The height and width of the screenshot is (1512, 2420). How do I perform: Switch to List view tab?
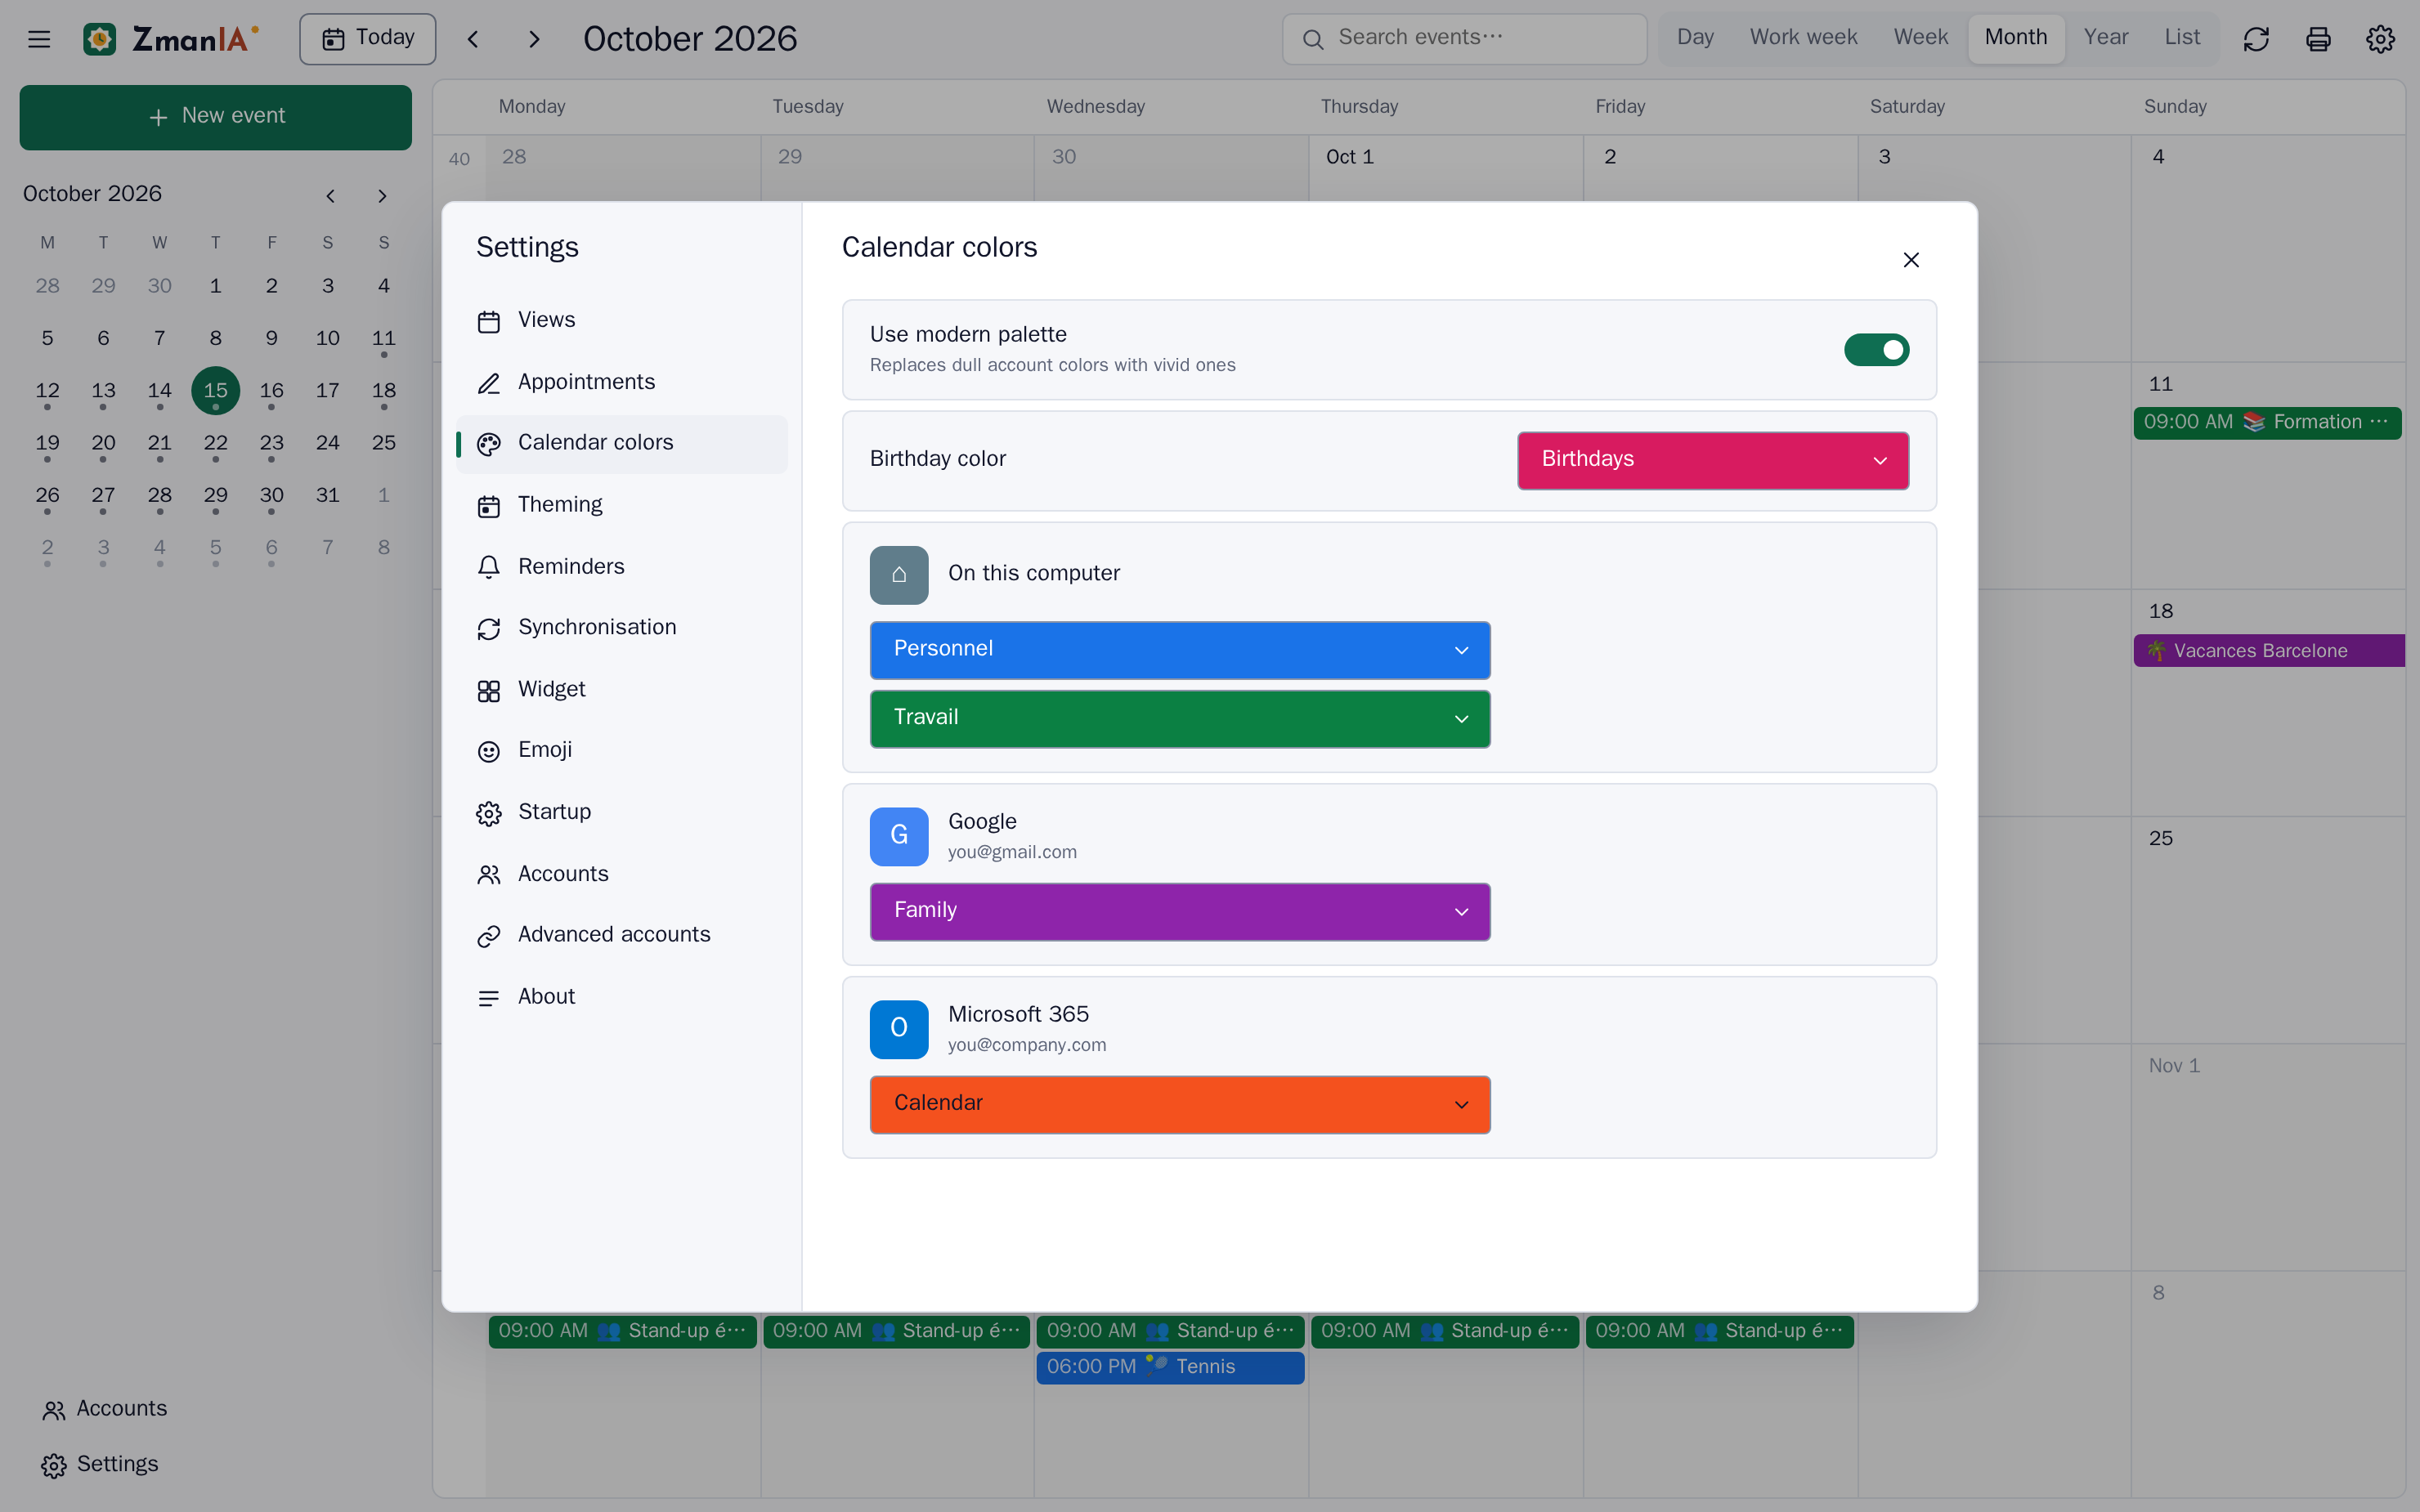tap(2182, 38)
